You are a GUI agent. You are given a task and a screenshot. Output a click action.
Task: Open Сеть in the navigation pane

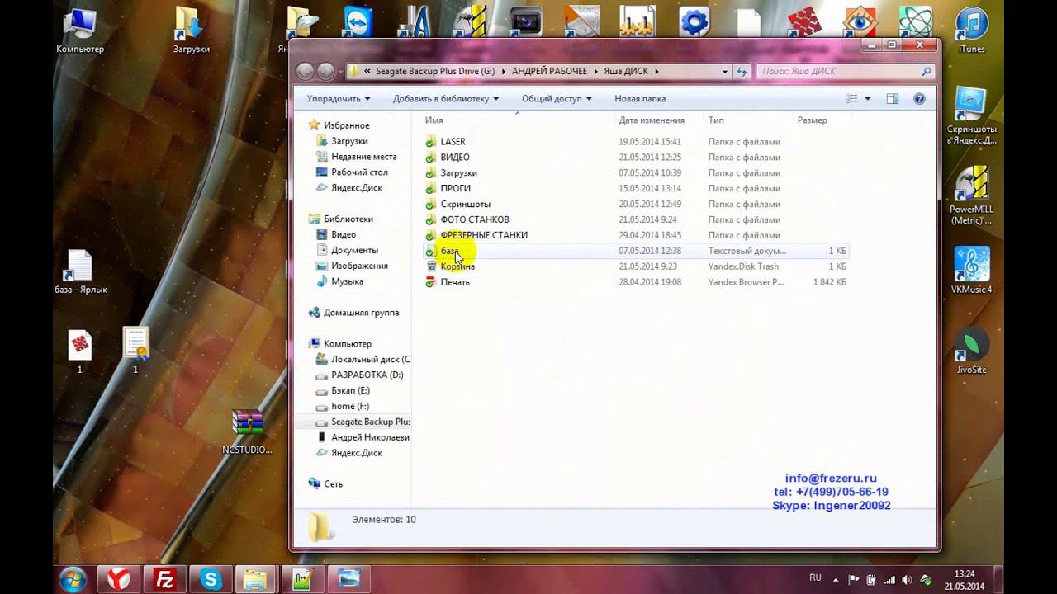(x=333, y=485)
